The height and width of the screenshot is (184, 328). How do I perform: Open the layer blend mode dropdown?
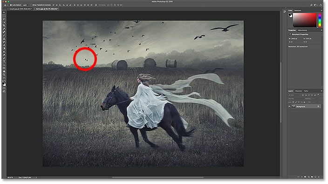point(296,99)
